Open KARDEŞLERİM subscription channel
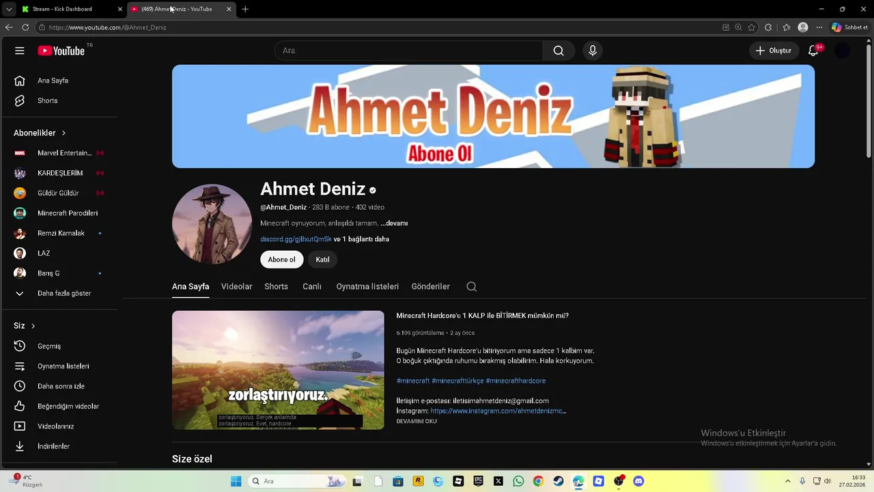This screenshot has height=492, width=874. coord(59,173)
